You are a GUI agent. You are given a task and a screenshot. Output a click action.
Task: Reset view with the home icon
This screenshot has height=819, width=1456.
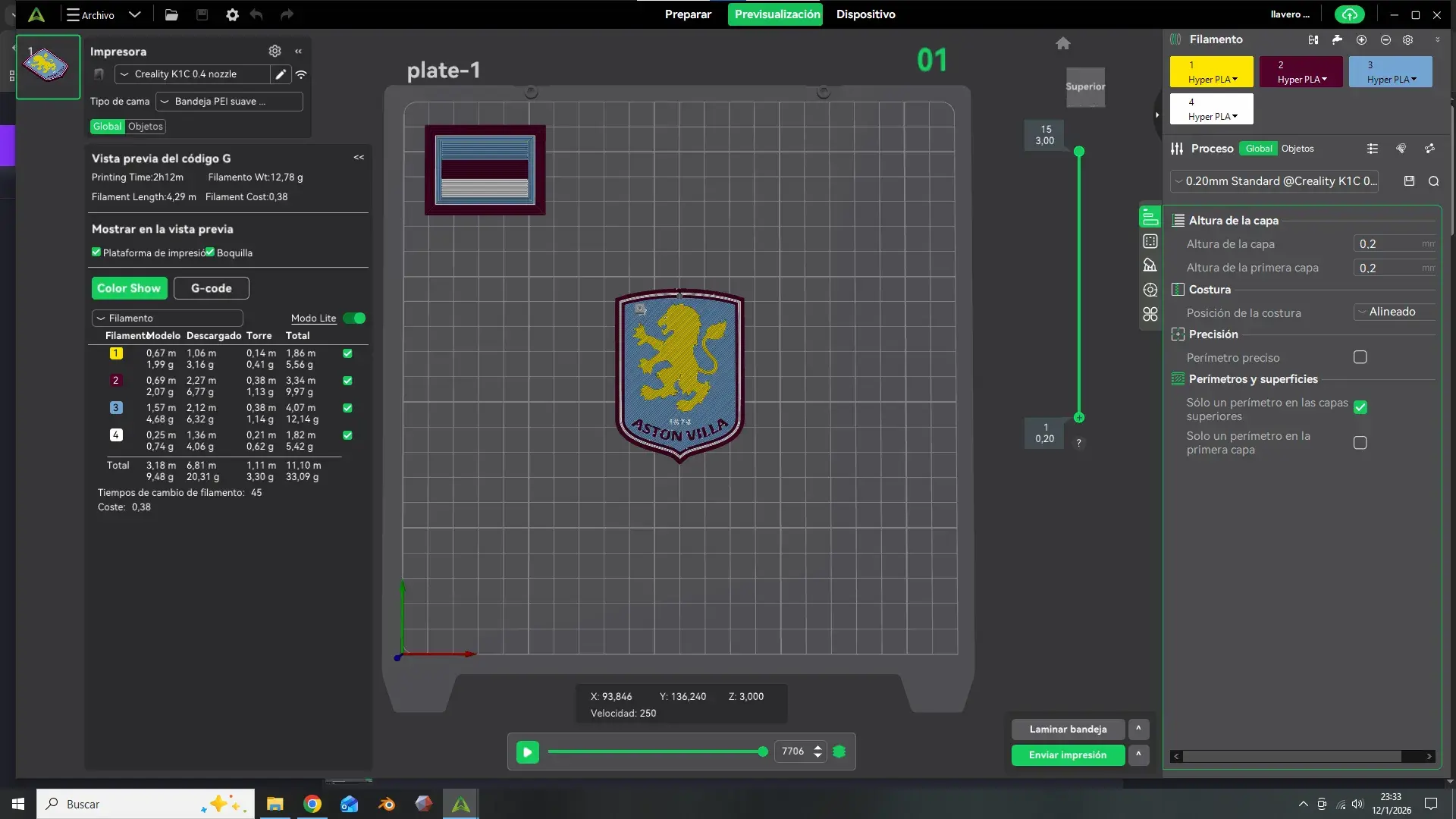[x=1063, y=43]
